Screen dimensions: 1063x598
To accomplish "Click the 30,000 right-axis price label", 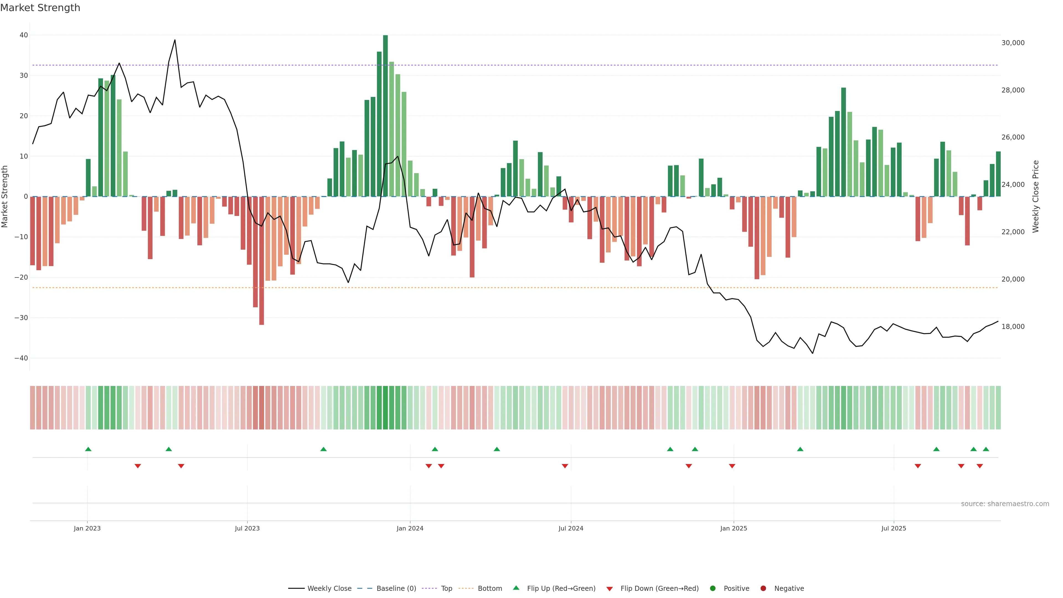I will [x=1013, y=43].
